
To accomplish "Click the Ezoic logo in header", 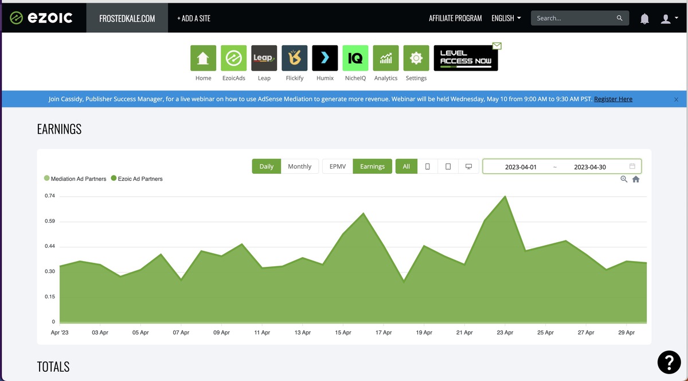I will (41, 18).
